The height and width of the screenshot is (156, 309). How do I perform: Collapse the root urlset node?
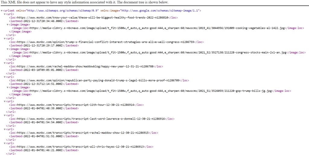[2, 11]
